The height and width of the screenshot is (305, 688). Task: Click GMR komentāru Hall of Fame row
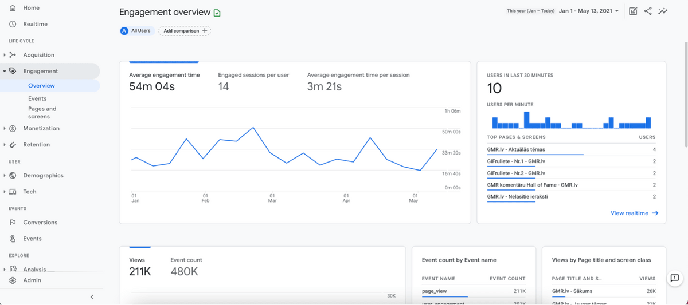coord(571,185)
